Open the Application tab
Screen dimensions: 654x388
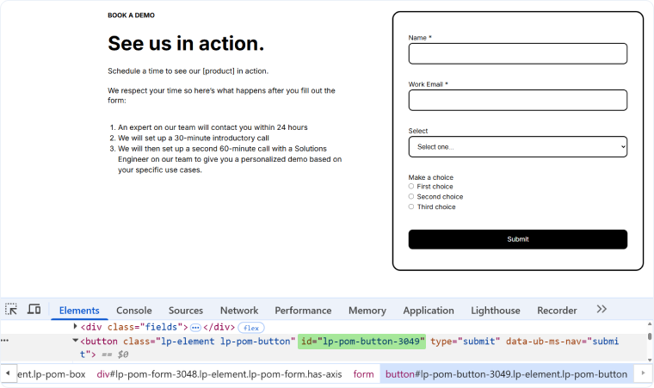click(x=429, y=311)
